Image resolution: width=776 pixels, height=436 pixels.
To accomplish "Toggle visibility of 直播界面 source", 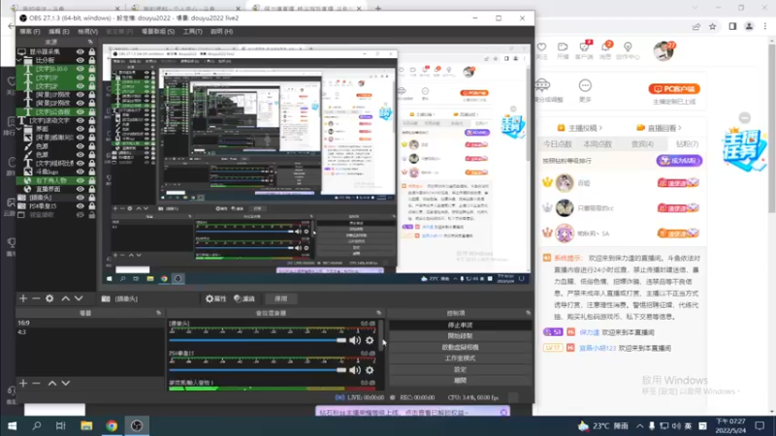I will tap(81, 189).
